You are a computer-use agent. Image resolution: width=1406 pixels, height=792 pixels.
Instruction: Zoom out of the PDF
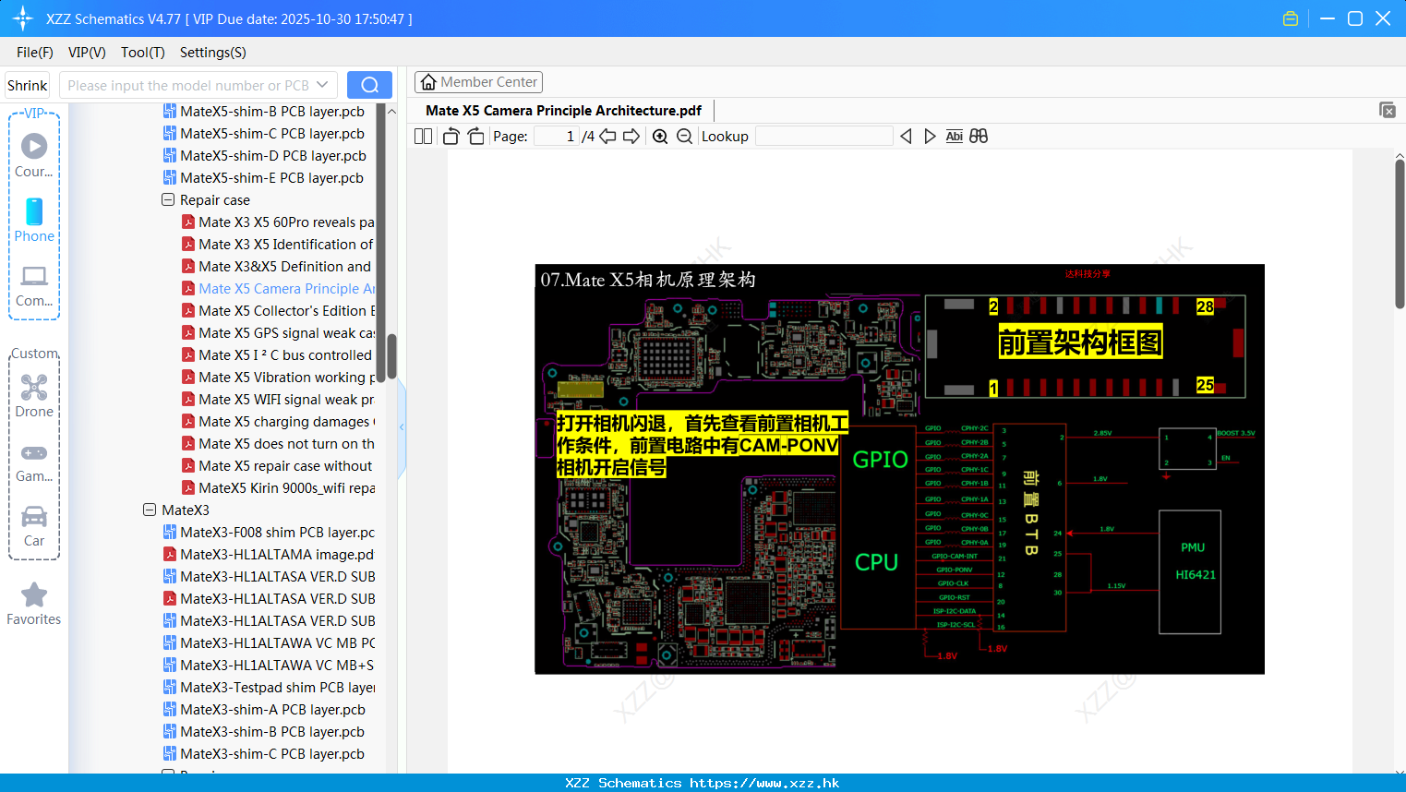pos(684,137)
